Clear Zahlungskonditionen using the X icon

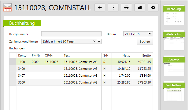(x=94, y=41)
